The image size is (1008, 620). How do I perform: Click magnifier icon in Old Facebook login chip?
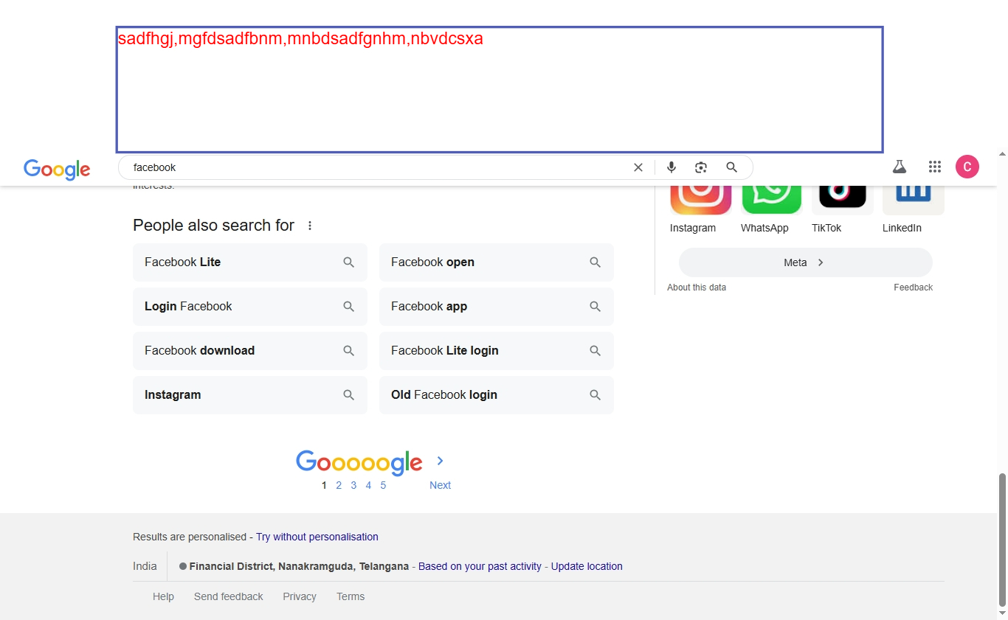[x=596, y=395]
